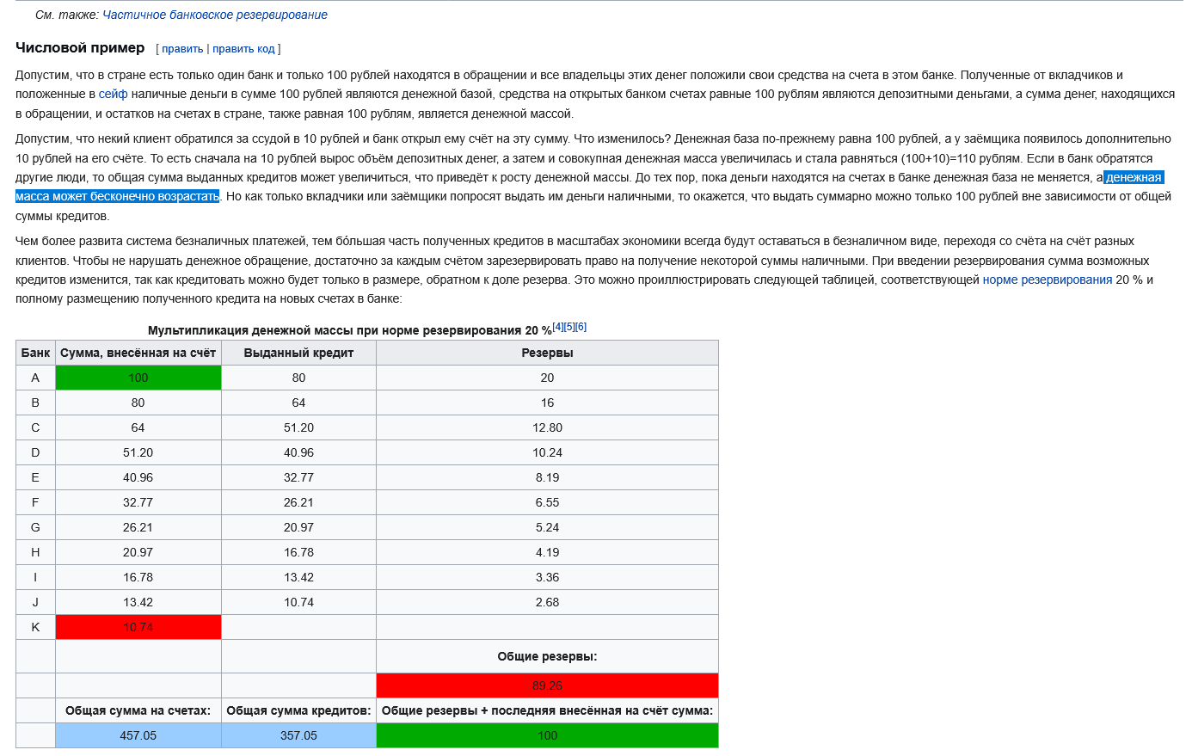Viewport: 1186px width, 756px height.
Task: Click "править" next to Числовой пример
Action: pos(182,49)
